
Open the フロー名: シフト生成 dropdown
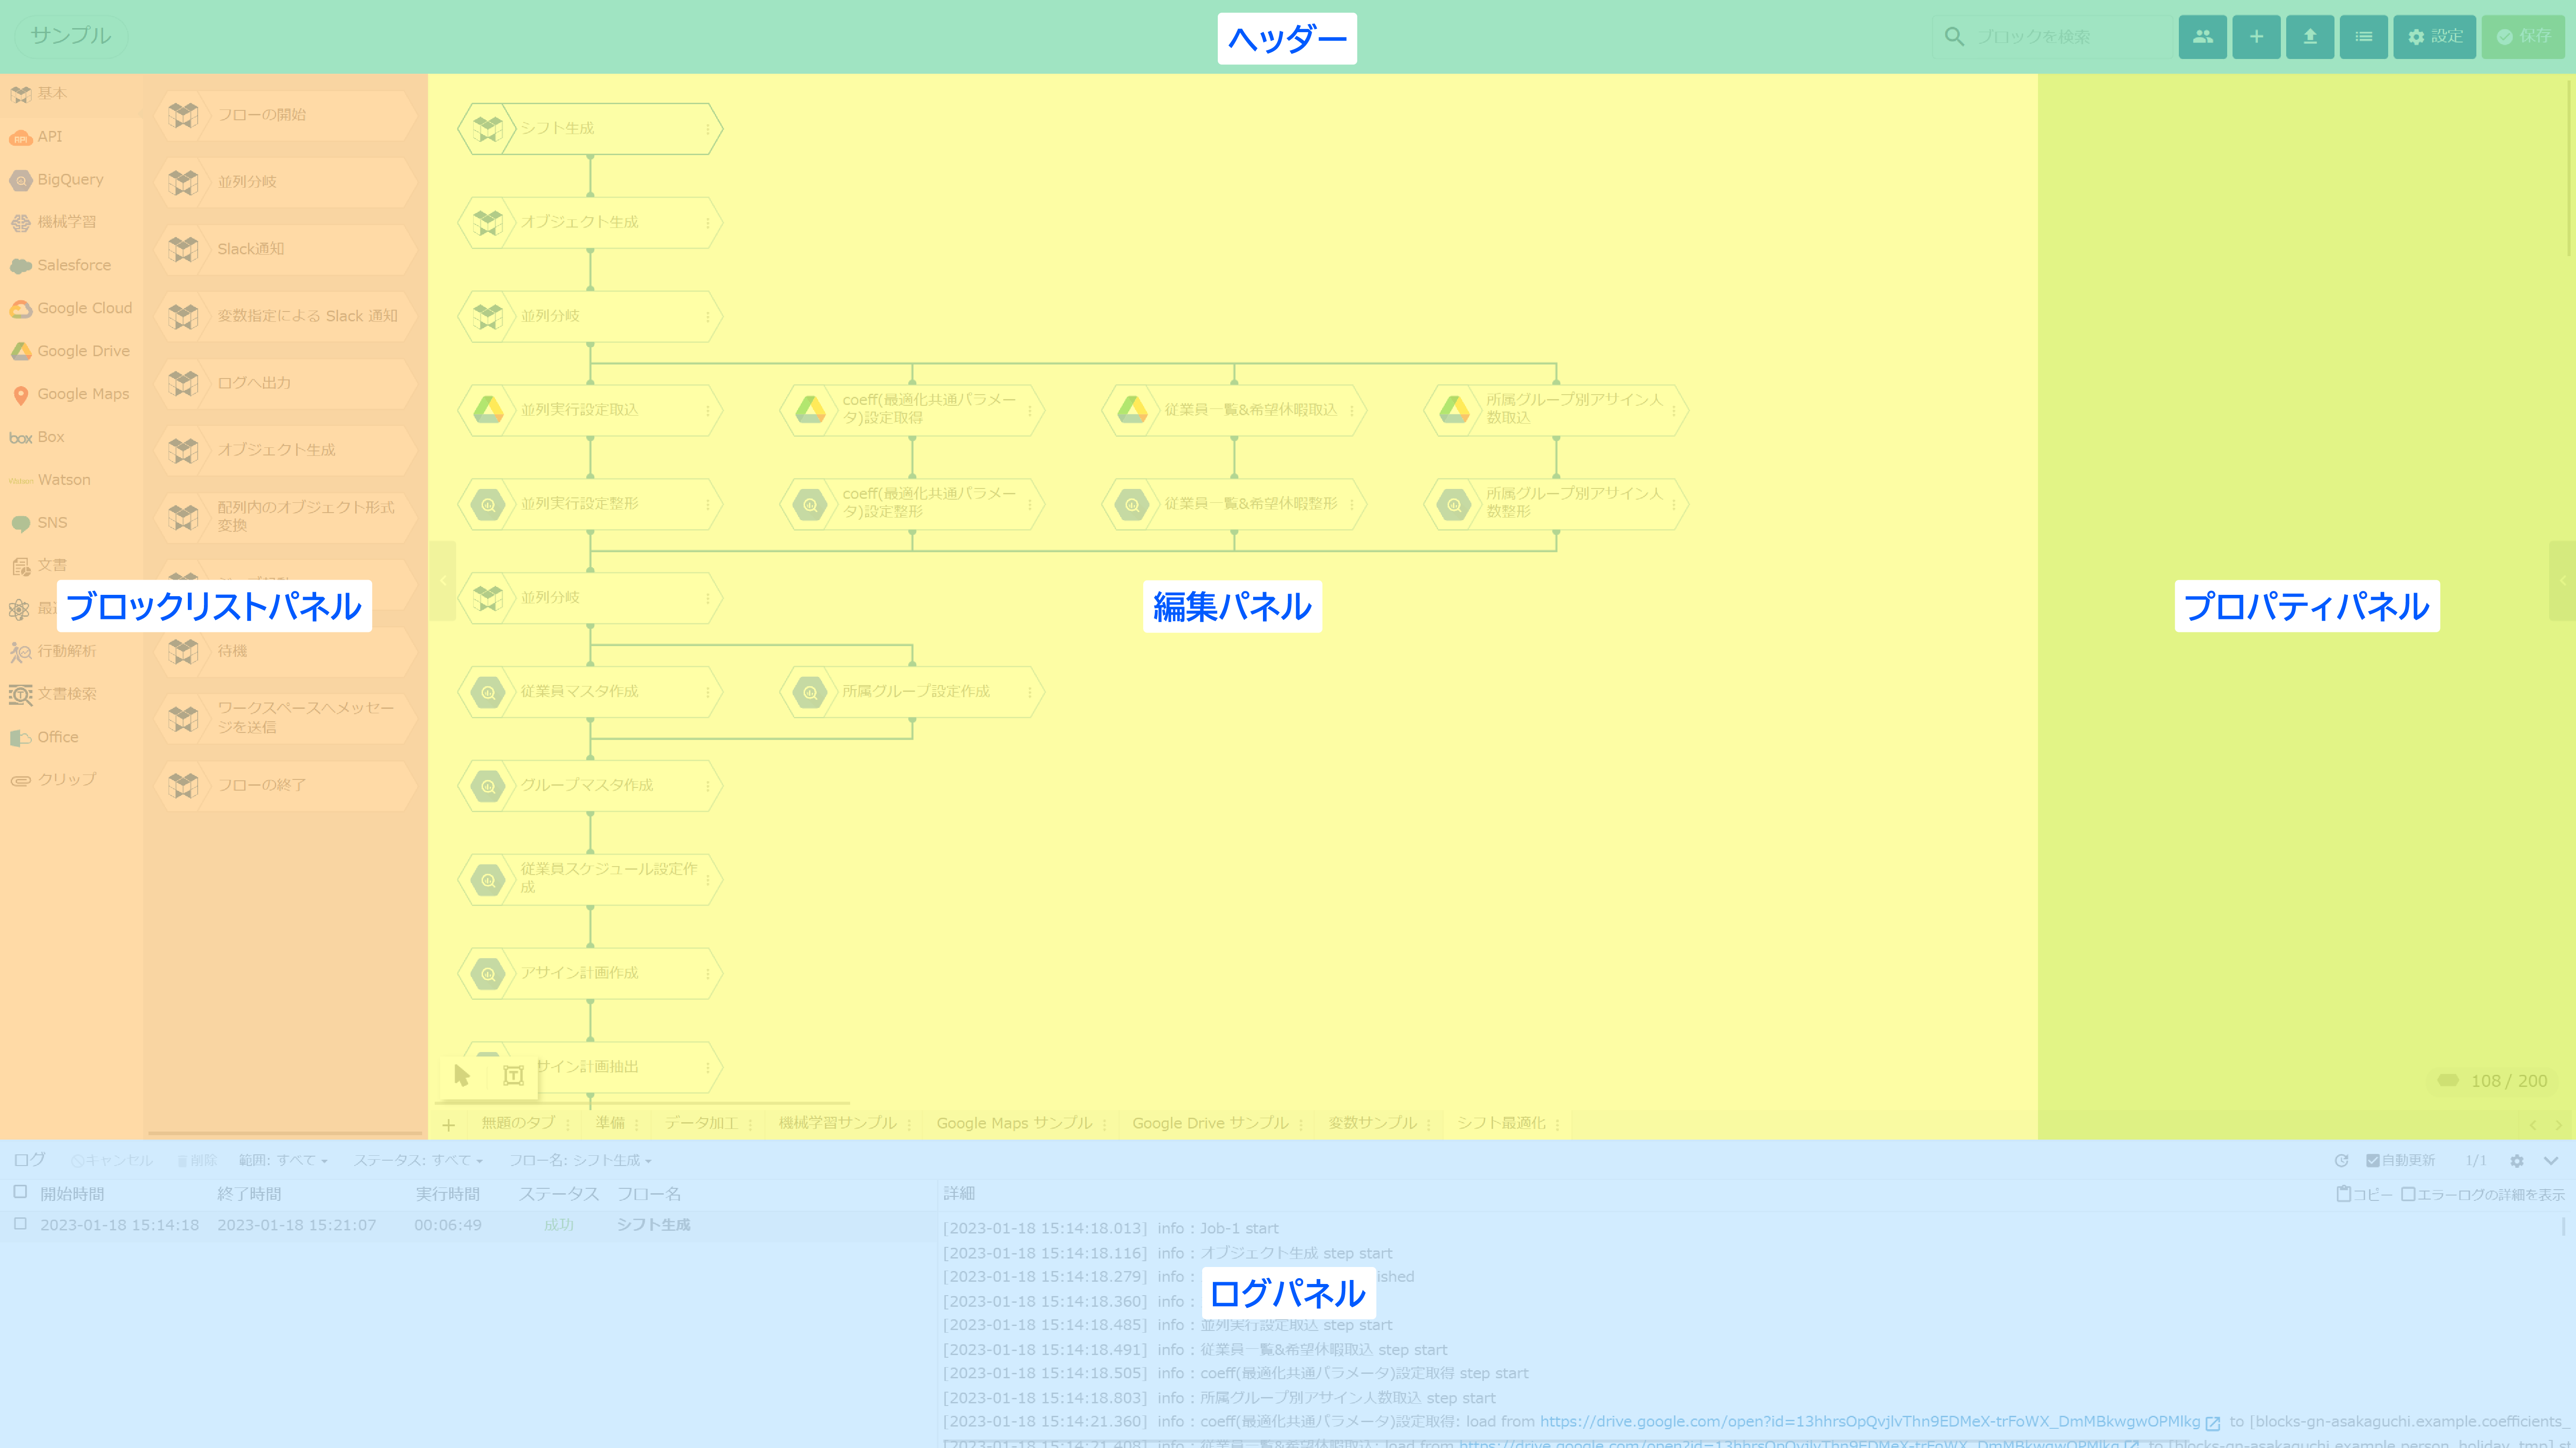click(x=580, y=1160)
